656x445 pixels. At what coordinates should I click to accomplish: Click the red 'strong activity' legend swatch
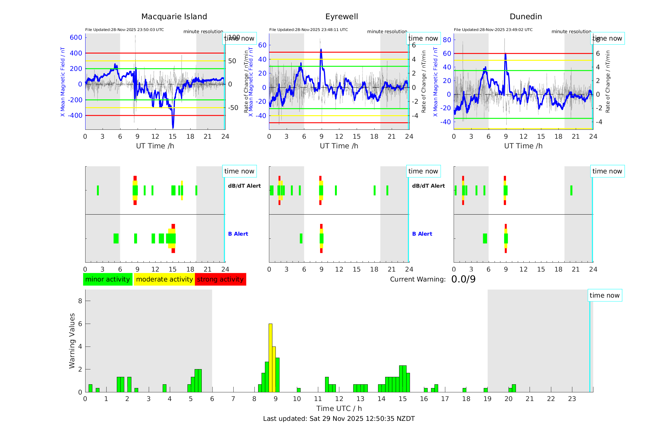click(x=220, y=279)
